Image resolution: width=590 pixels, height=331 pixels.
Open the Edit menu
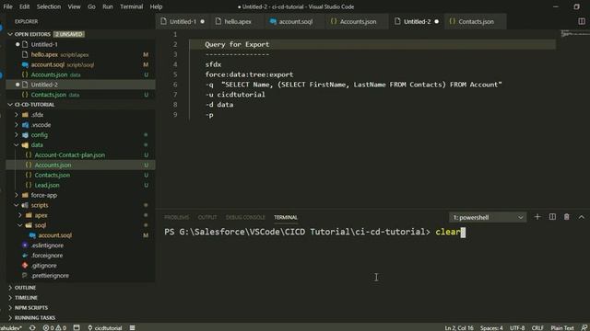coord(24,6)
